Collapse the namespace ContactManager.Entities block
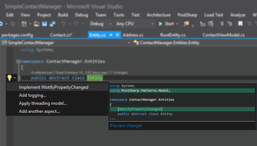Screen dimensions: 257x146 (18, 62)
